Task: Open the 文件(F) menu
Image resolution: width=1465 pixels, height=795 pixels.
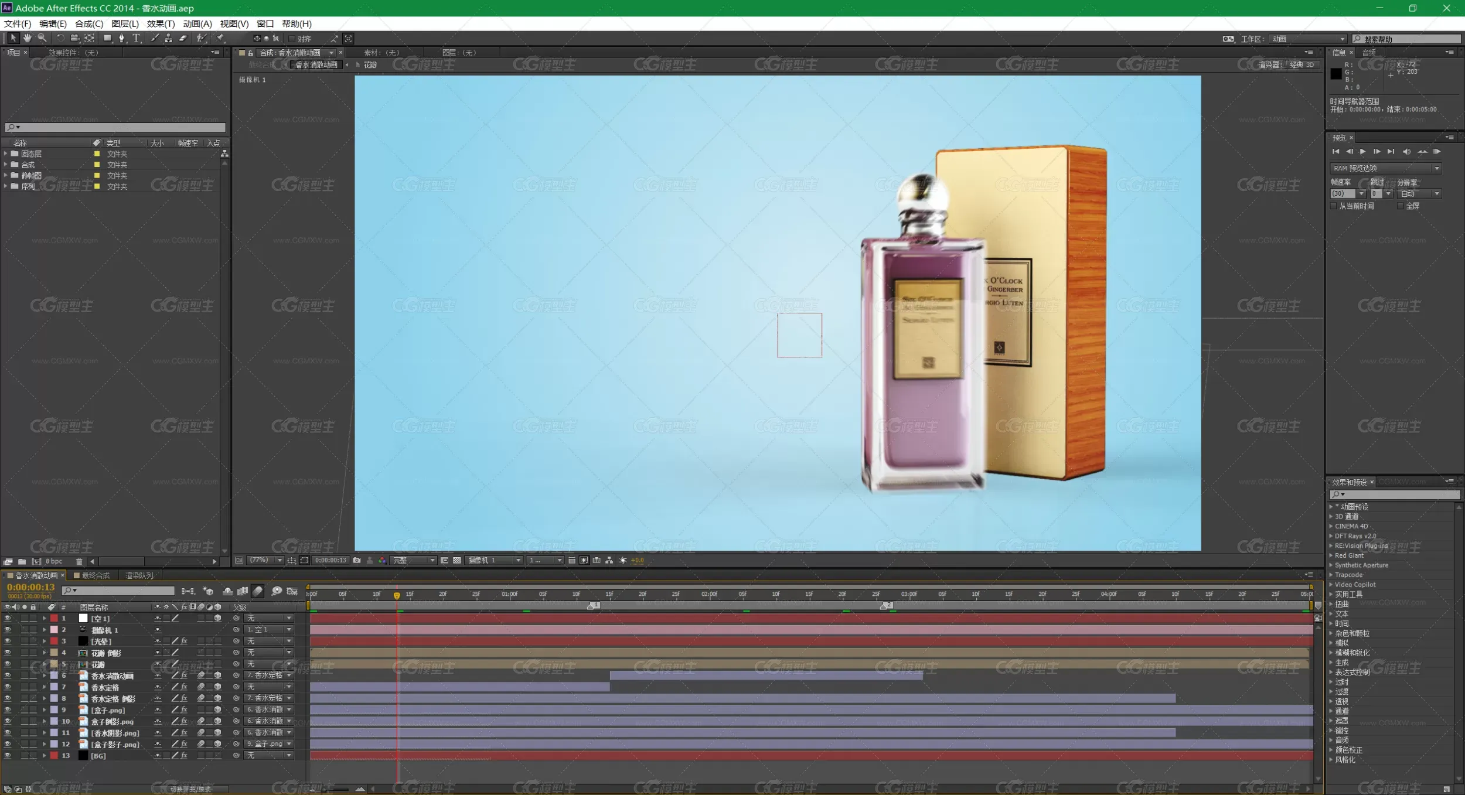Action: click(x=18, y=23)
